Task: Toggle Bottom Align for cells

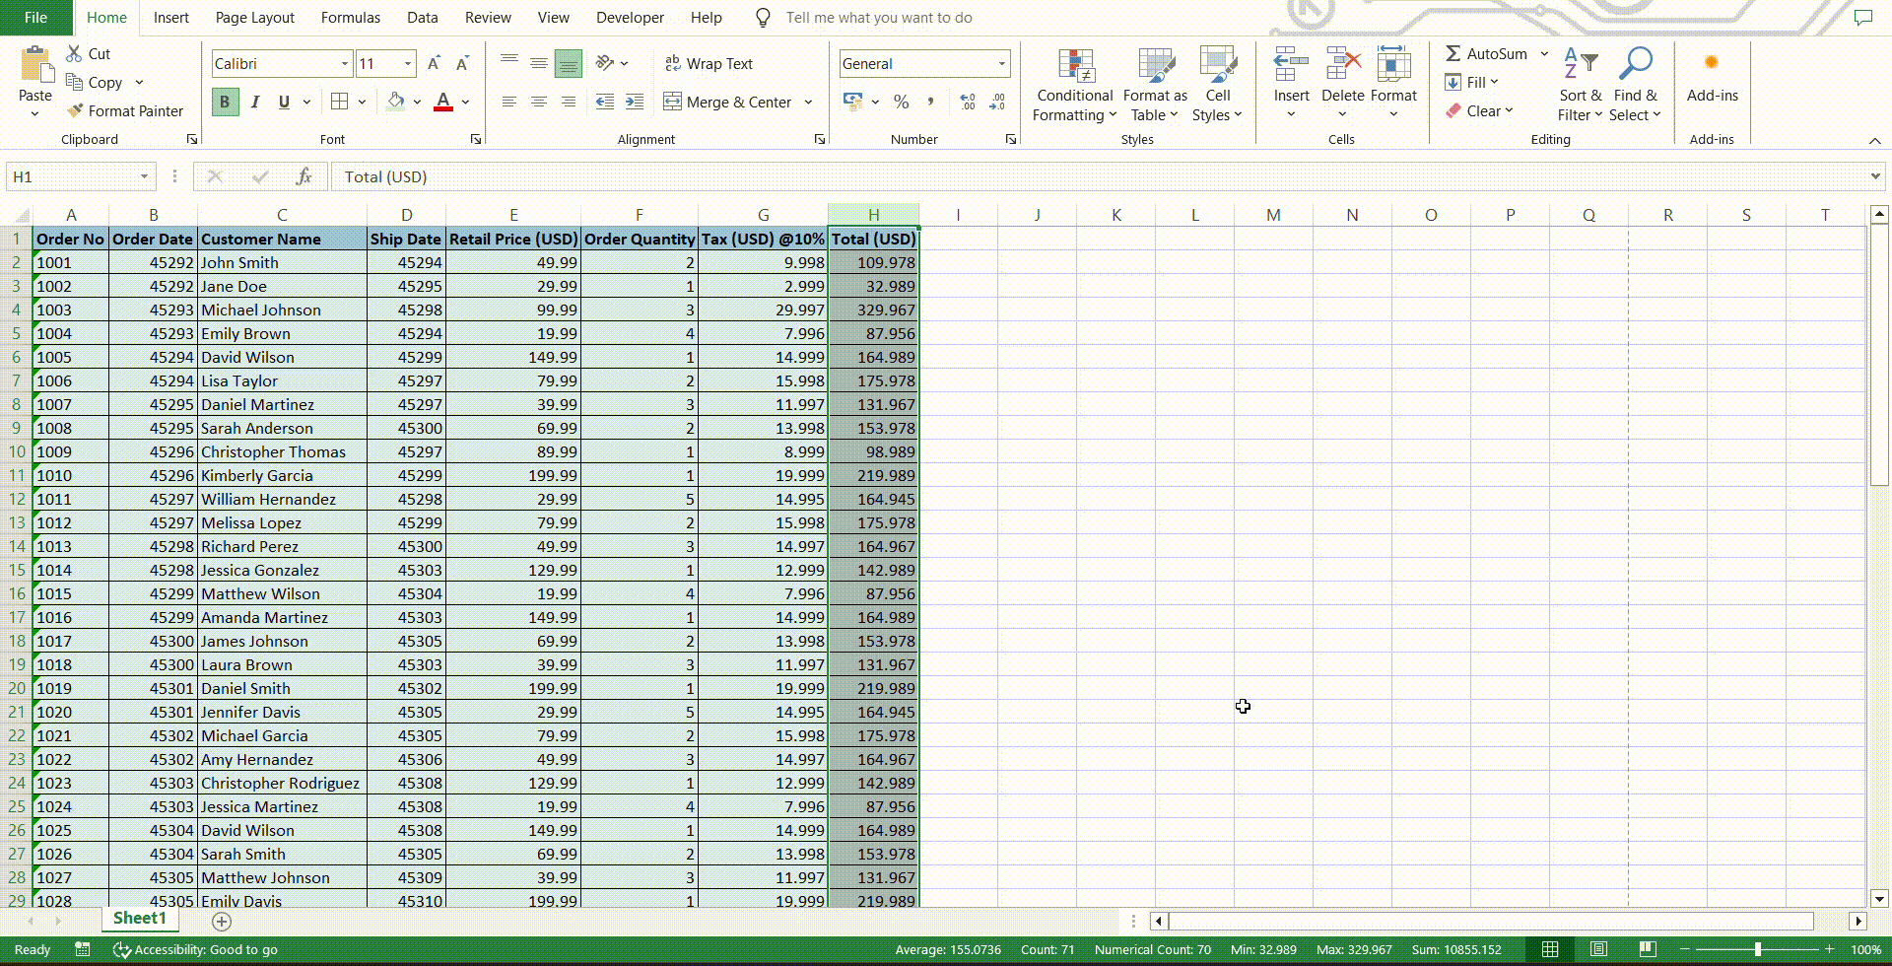Action: click(x=569, y=63)
